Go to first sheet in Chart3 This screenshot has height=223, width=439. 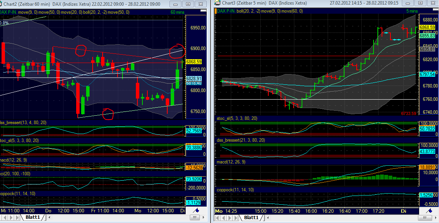click(x=217, y=217)
